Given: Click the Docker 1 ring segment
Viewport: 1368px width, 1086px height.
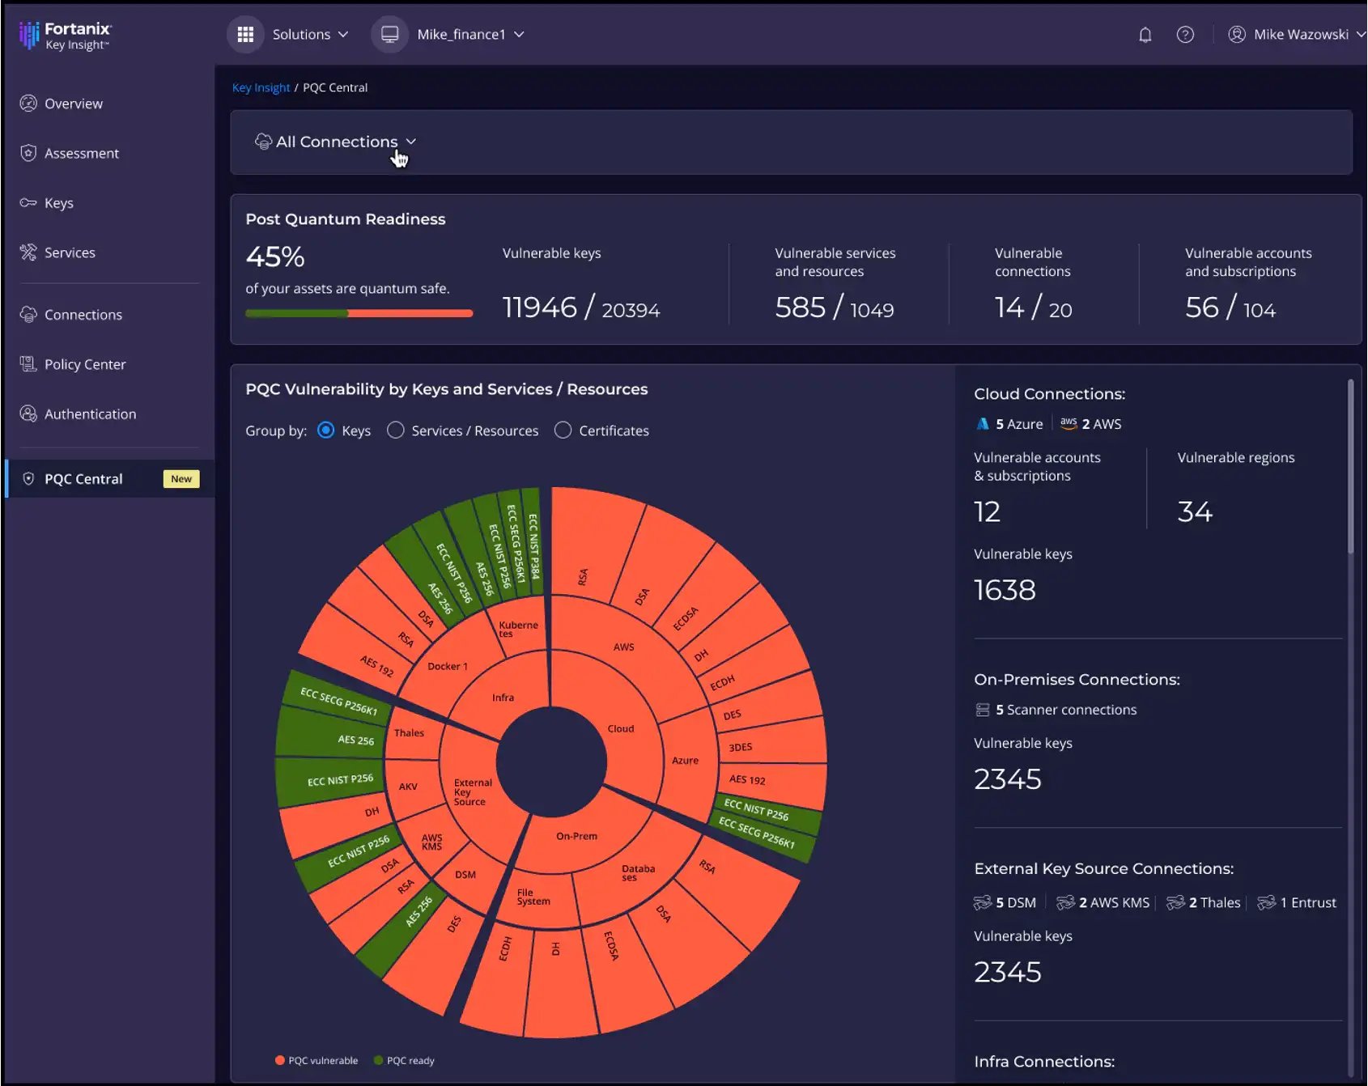Looking at the screenshot, I should click(448, 667).
